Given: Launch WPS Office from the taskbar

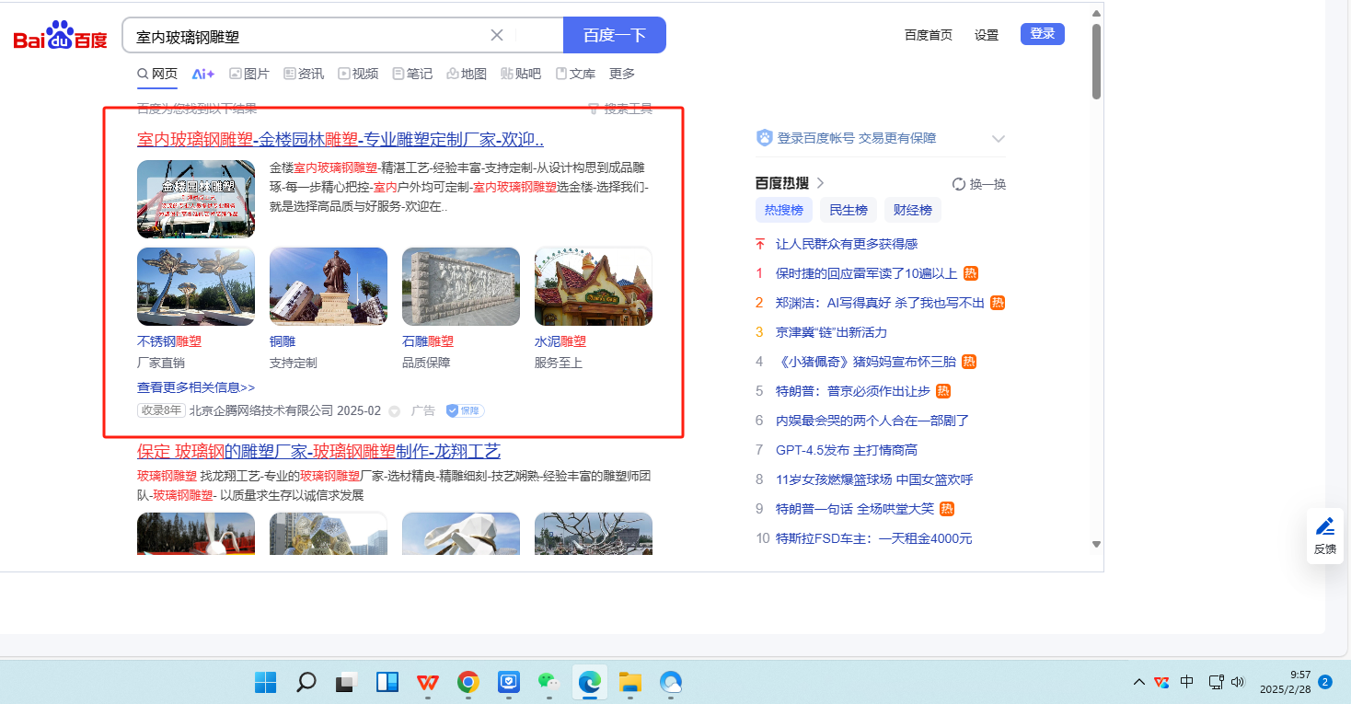Looking at the screenshot, I should [x=428, y=682].
